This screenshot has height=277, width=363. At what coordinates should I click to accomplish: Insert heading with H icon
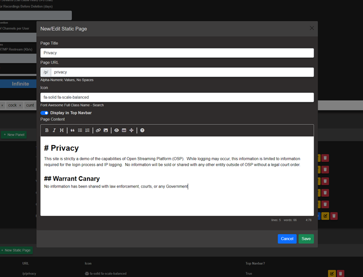click(62, 130)
